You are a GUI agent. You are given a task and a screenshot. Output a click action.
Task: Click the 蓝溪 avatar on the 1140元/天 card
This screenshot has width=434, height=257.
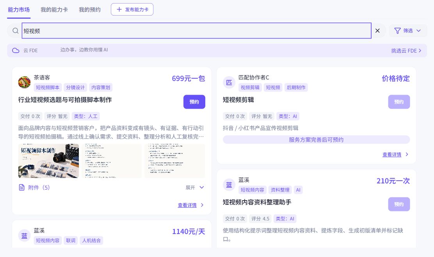pos(24,236)
